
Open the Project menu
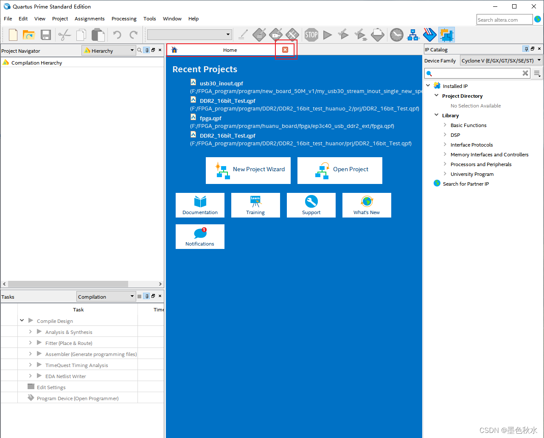click(x=60, y=19)
